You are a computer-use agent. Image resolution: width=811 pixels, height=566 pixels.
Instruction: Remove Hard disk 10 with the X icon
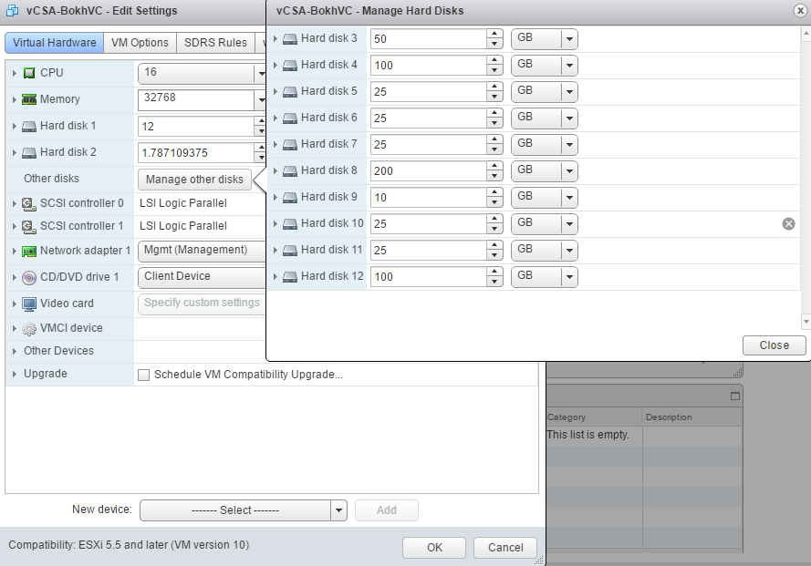(x=788, y=223)
